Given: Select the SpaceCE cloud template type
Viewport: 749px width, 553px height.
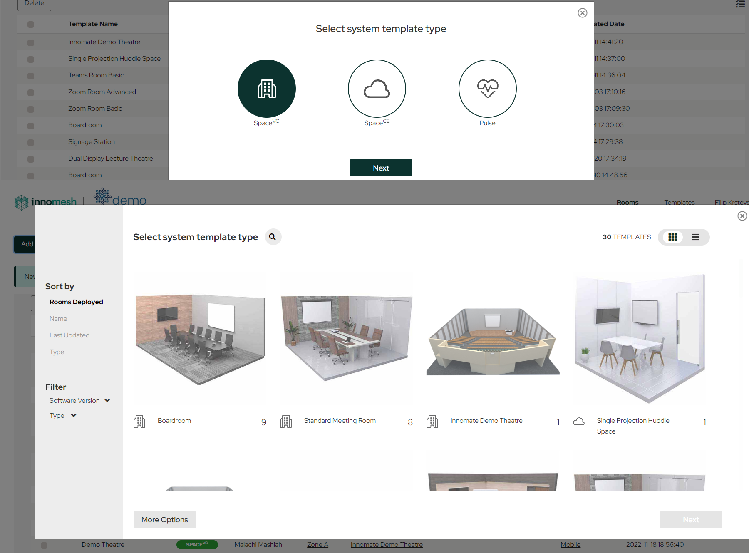Looking at the screenshot, I should pyautogui.click(x=377, y=89).
